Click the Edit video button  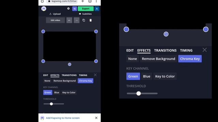(55, 20)
